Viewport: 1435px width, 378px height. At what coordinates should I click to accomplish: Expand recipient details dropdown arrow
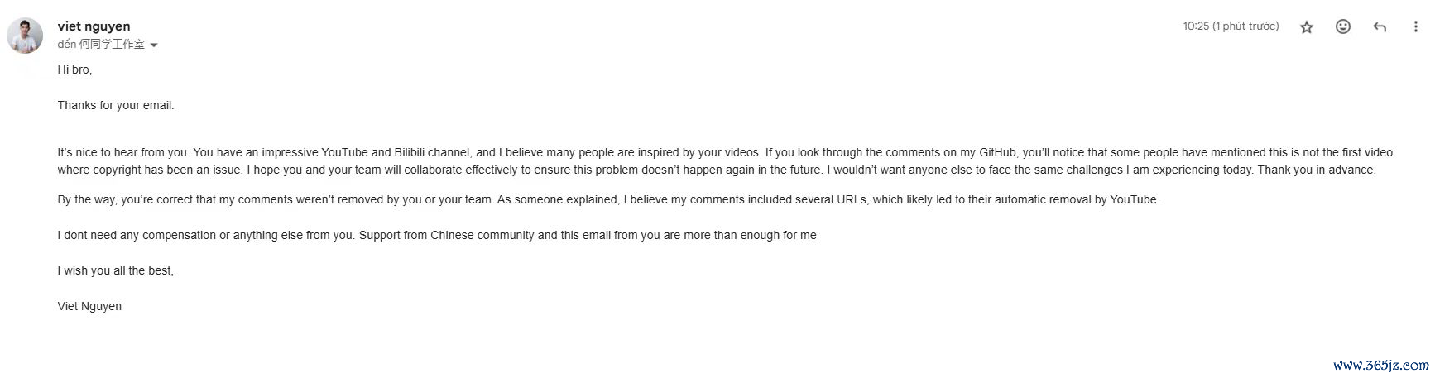[154, 45]
